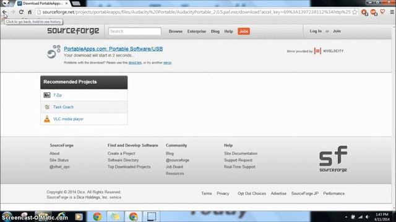The image size is (396, 222).
Task: Click the About footer link
Action: coord(54,154)
